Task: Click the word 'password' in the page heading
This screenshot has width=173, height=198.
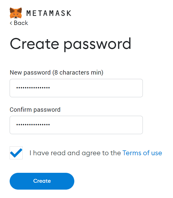Action: click(97, 44)
